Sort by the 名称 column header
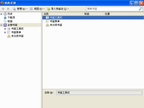Image resolution: width=144 pixels, height=108 pixels. coord(62,14)
